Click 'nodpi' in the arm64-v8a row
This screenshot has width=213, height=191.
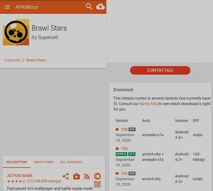(198, 179)
